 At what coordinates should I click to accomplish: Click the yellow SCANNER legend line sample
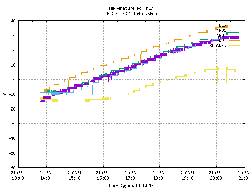(234, 46)
